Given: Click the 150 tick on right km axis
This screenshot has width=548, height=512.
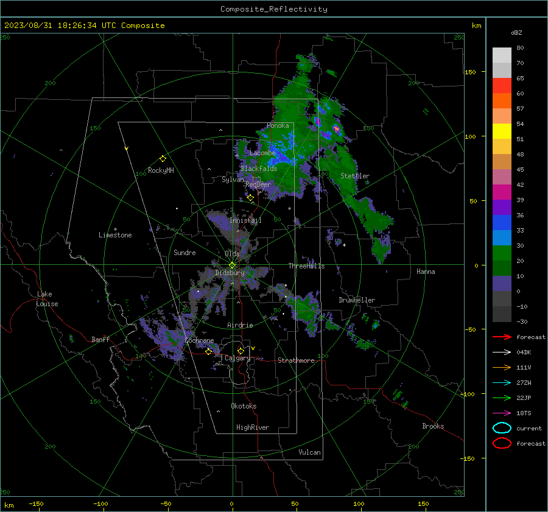Looking at the screenshot, I should click(470, 72).
